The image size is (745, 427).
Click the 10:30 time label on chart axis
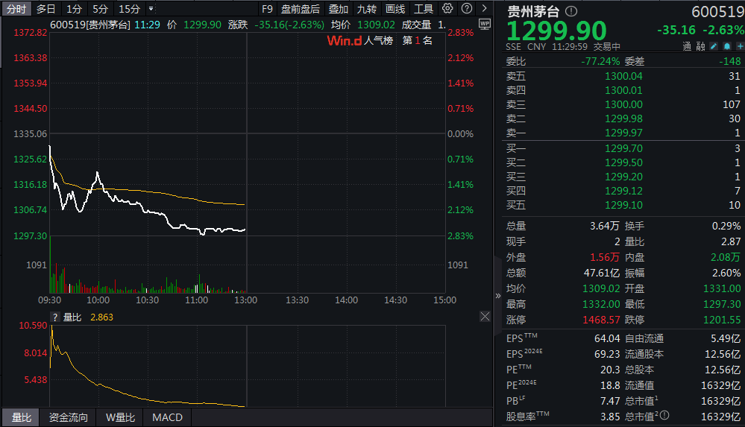tap(148, 300)
